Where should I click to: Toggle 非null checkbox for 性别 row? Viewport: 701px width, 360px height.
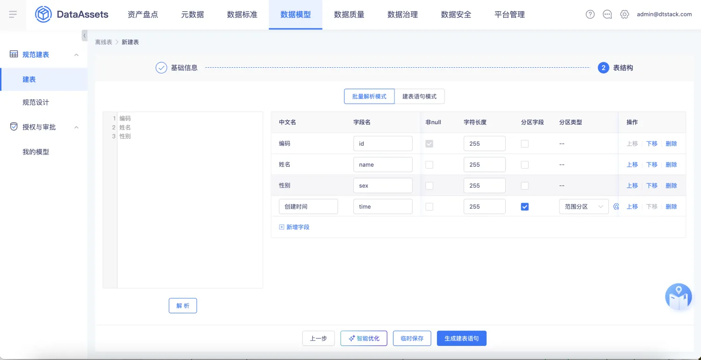(429, 185)
